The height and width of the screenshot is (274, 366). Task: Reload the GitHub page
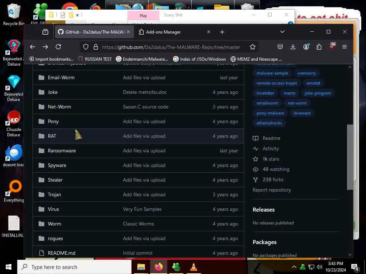[x=58, y=47]
